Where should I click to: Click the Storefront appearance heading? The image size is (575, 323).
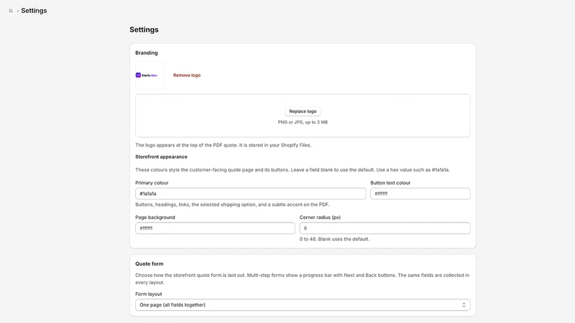[x=161, y=156]
